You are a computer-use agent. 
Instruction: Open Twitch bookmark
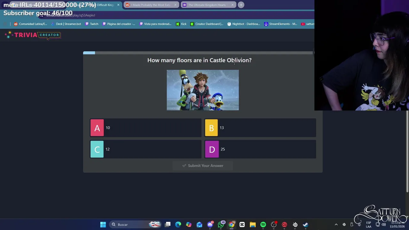[91, 24]
